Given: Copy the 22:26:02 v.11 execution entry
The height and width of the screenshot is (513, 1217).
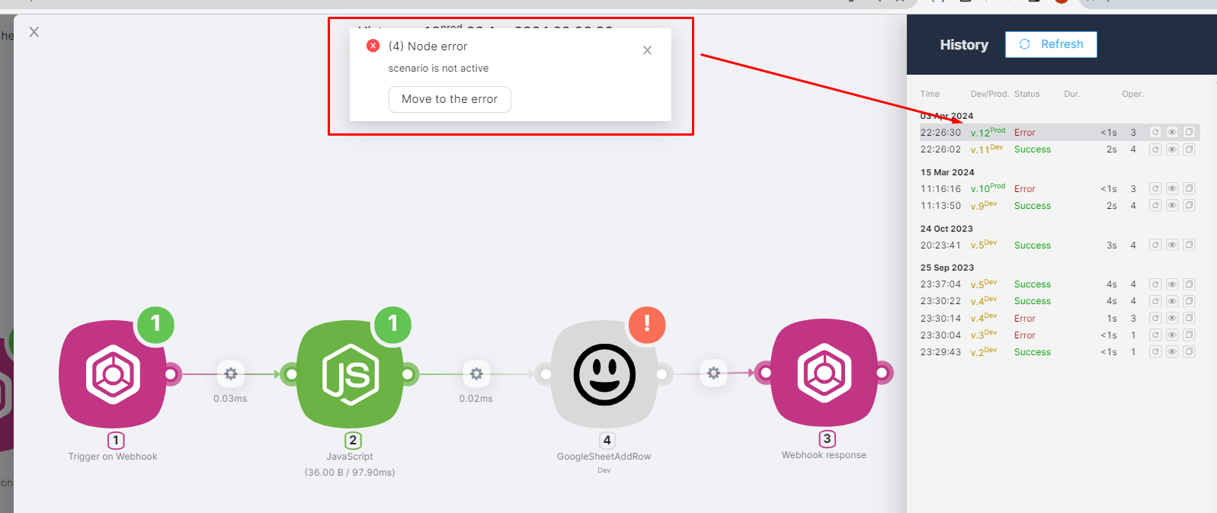Looking at the screenshot, I should tap(1189, 149).
